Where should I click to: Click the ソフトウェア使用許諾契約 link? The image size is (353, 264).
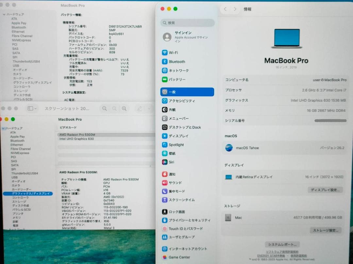(x=282, y=251)
